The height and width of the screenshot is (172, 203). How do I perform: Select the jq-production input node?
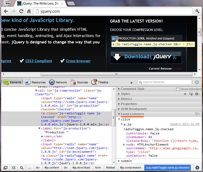click(x=75, y=104)
